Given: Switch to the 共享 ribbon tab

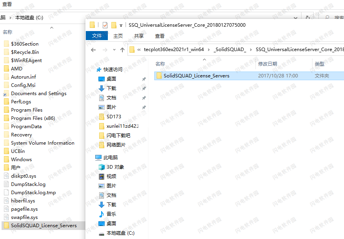Looking at the screenshot, I should [139, 36].
